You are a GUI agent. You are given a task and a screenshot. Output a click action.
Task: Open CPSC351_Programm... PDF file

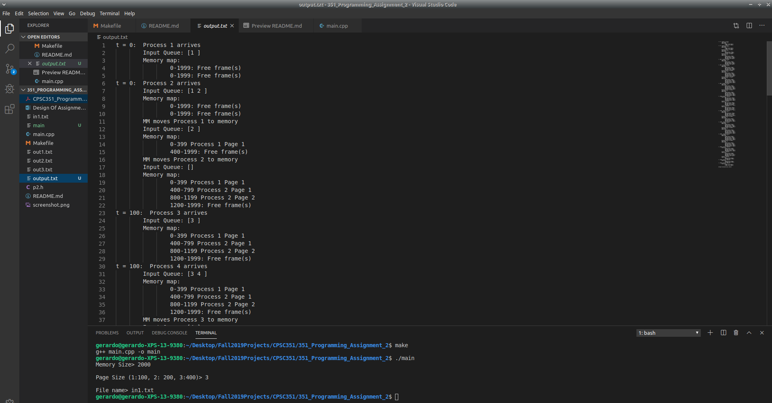click(x=54, y=99)
